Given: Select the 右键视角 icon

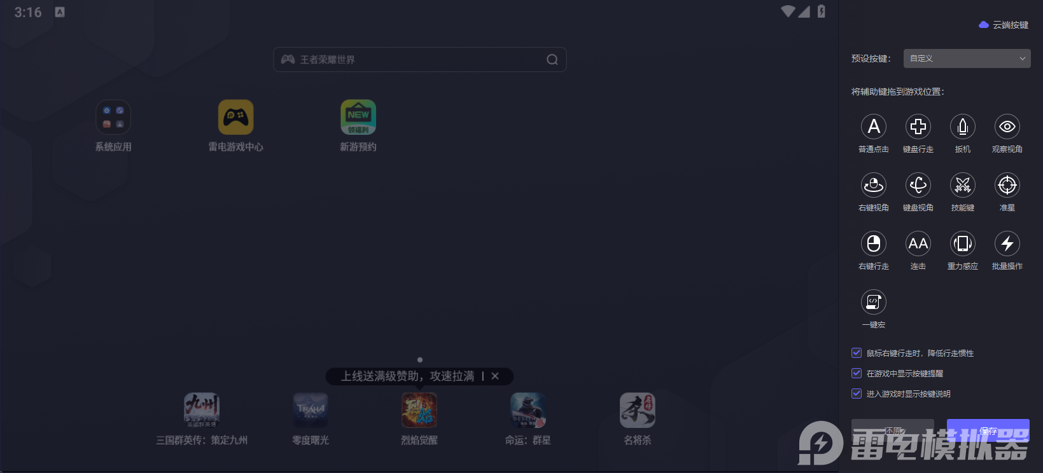Looking at the screenshot, I should pos(874,185).
